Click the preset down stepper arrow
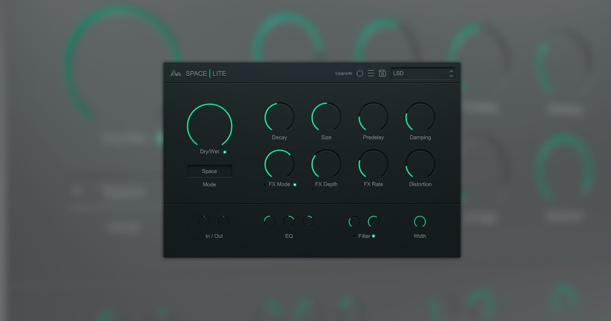Screen dimensions: 611x321 [x=451, y=75]
